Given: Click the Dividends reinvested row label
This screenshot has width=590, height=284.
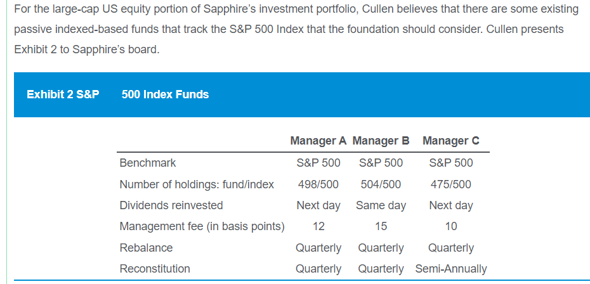Looking at the screenshot, I should pos(171,205).
